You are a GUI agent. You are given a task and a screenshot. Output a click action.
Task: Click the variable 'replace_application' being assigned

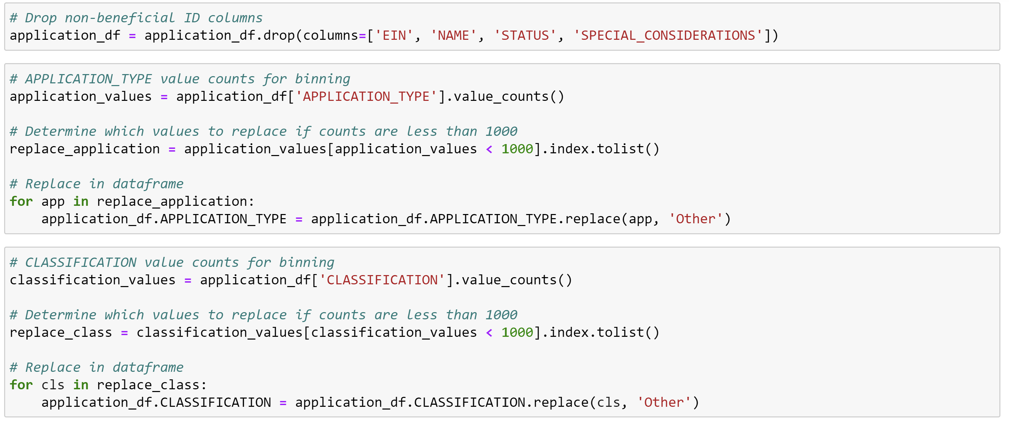(85, 149)
